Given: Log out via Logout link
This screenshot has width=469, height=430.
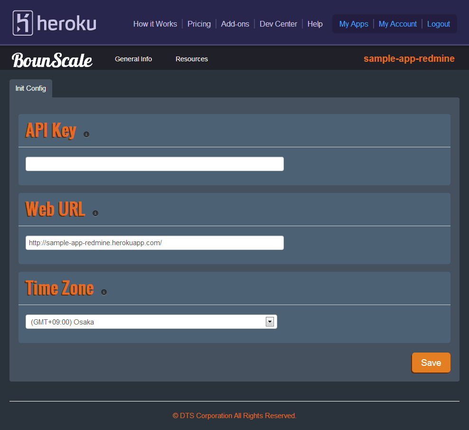Looking at the screenshot, I should pyautogui.click(x=439, y=24).
